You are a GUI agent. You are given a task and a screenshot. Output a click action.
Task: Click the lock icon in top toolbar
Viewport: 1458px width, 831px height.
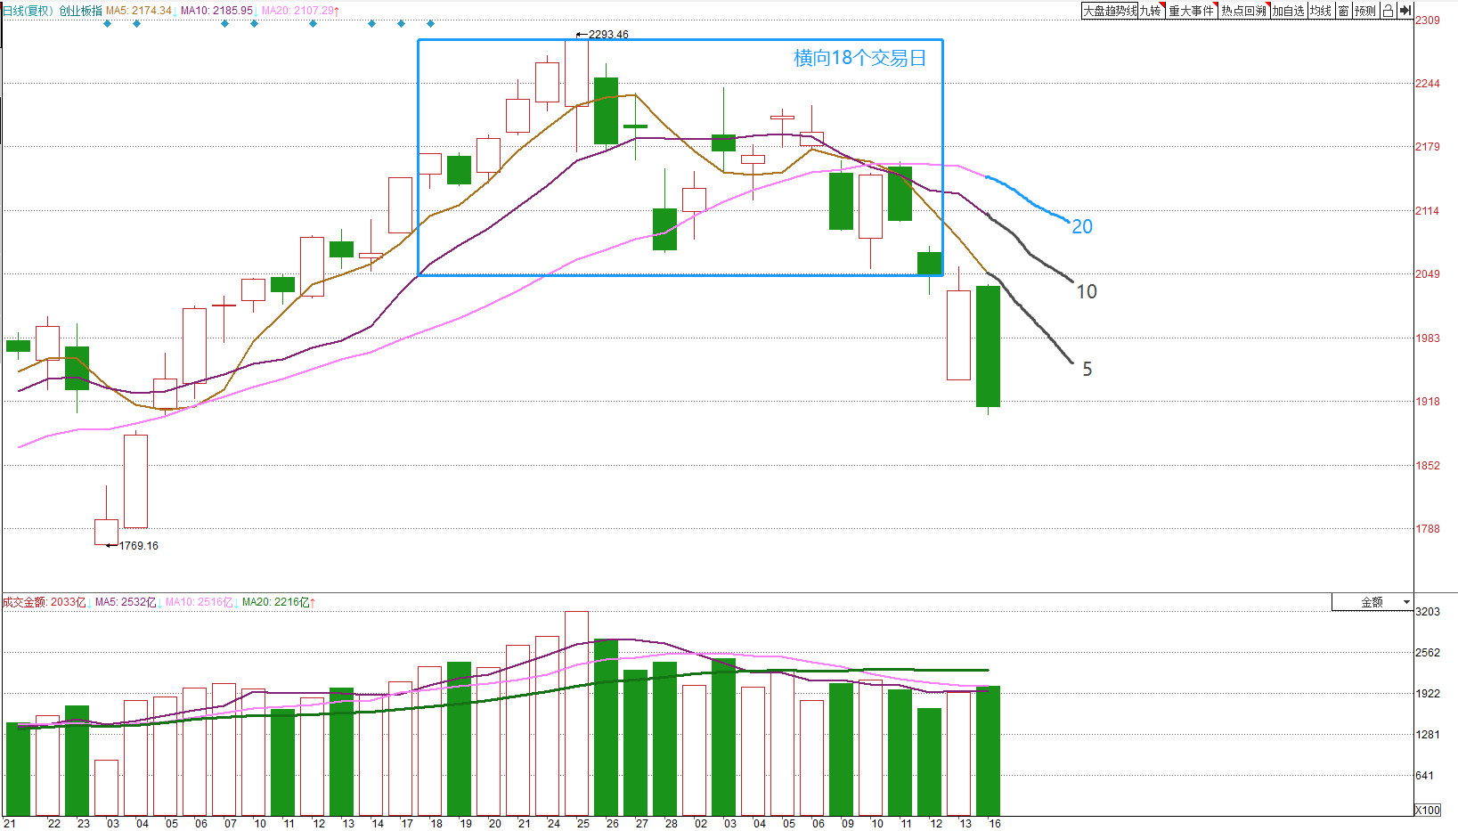[x=1388, y=11]
